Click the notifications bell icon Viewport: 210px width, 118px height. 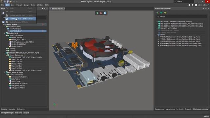coord(193,5)
